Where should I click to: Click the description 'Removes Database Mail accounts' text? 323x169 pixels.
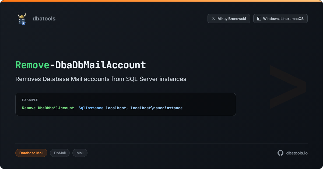101,79
